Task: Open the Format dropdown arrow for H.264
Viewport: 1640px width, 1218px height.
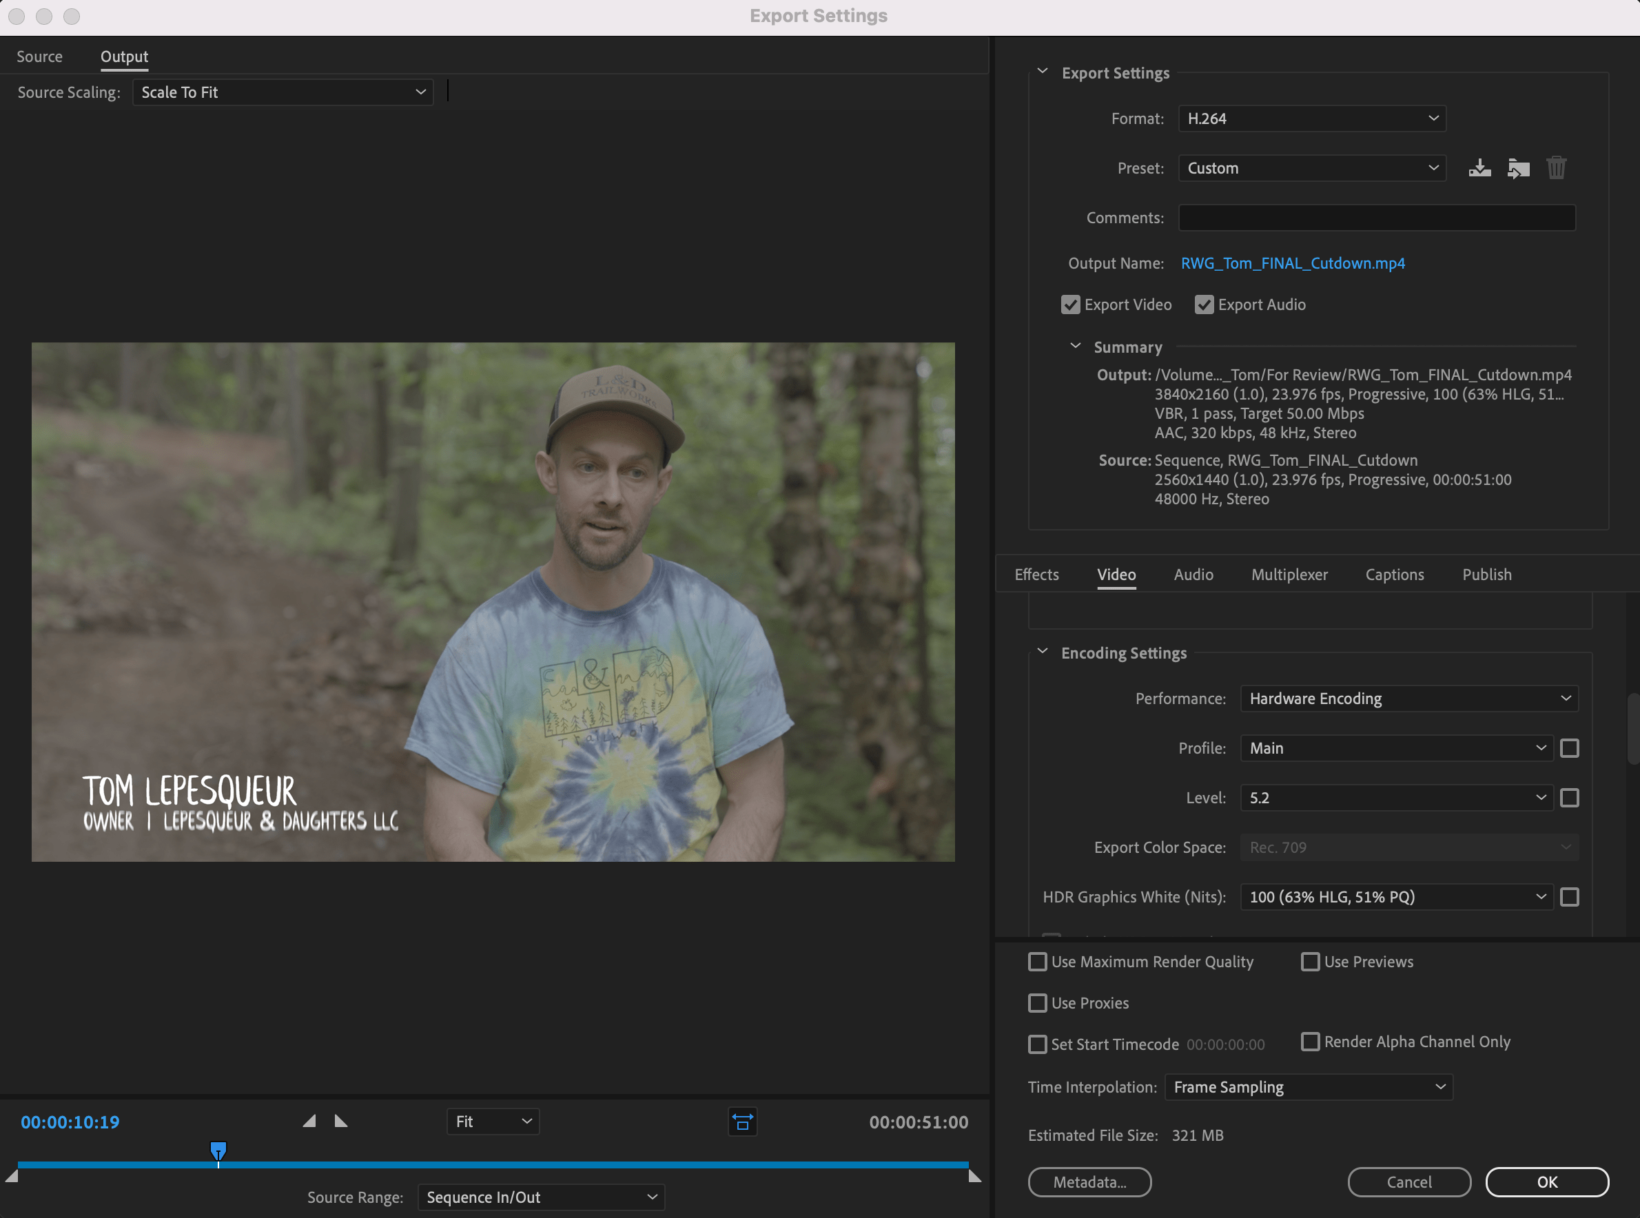Action: 1433,118
